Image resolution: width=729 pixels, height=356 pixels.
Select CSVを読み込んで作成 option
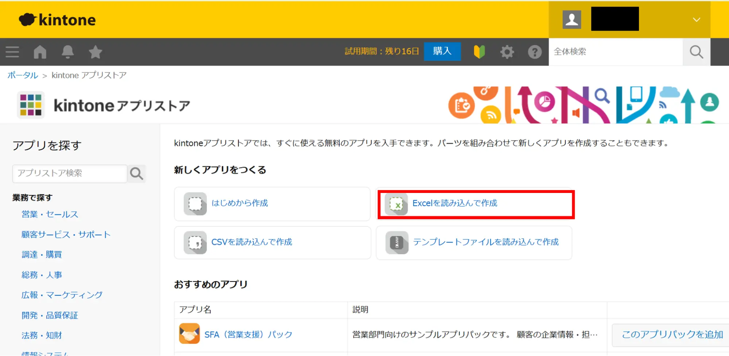[x=252, y=242]
